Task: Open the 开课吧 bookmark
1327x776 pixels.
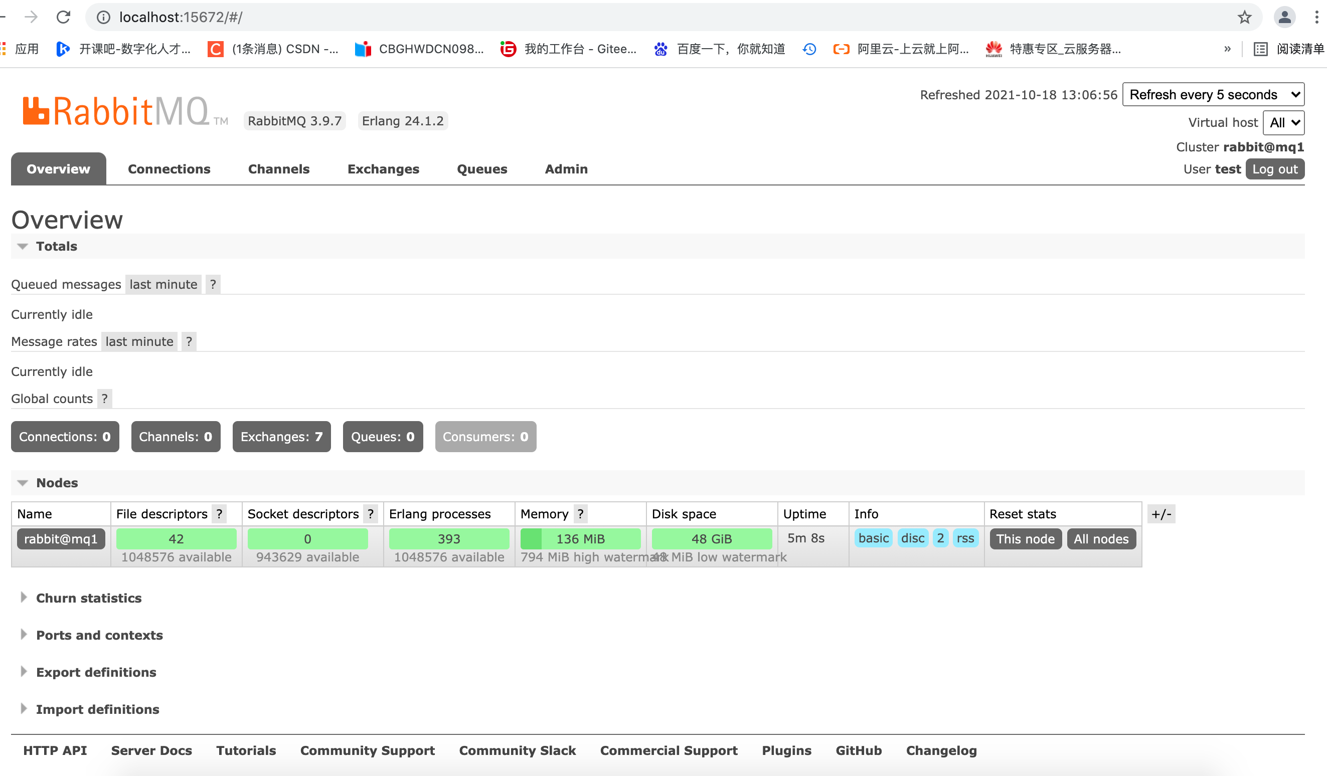Action: pos(124,49)
